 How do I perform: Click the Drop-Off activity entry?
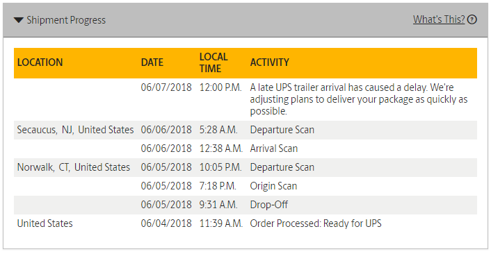coord(268,205)
